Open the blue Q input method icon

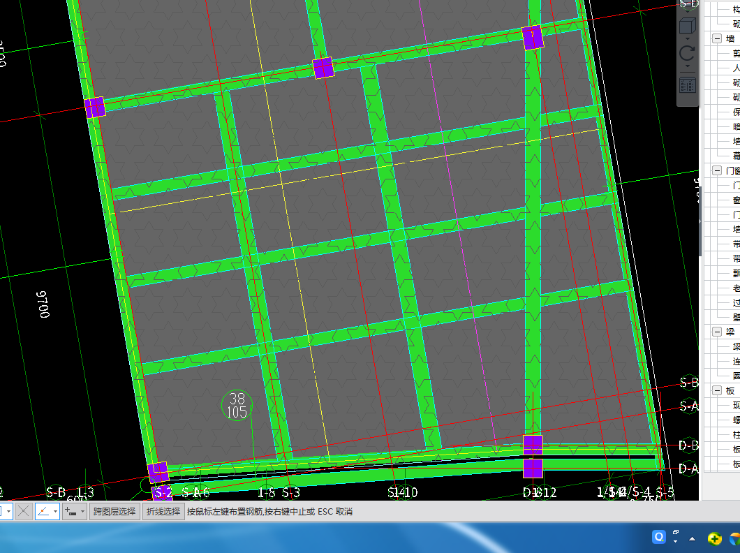pos(659,537)
